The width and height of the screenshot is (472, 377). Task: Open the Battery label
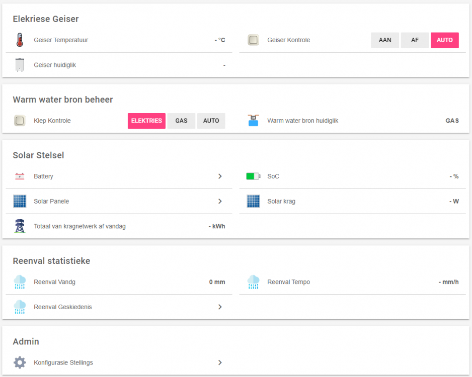[43, 176]
